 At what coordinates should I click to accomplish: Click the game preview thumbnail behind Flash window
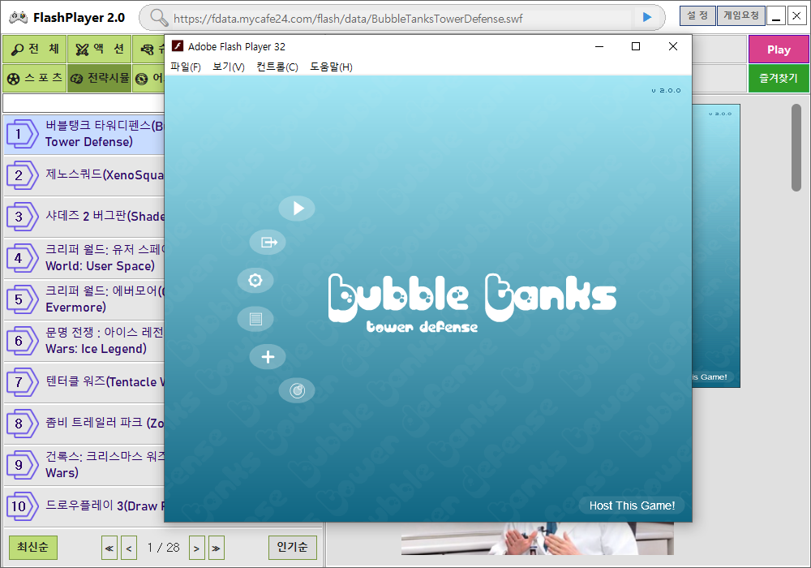(716, 246)
